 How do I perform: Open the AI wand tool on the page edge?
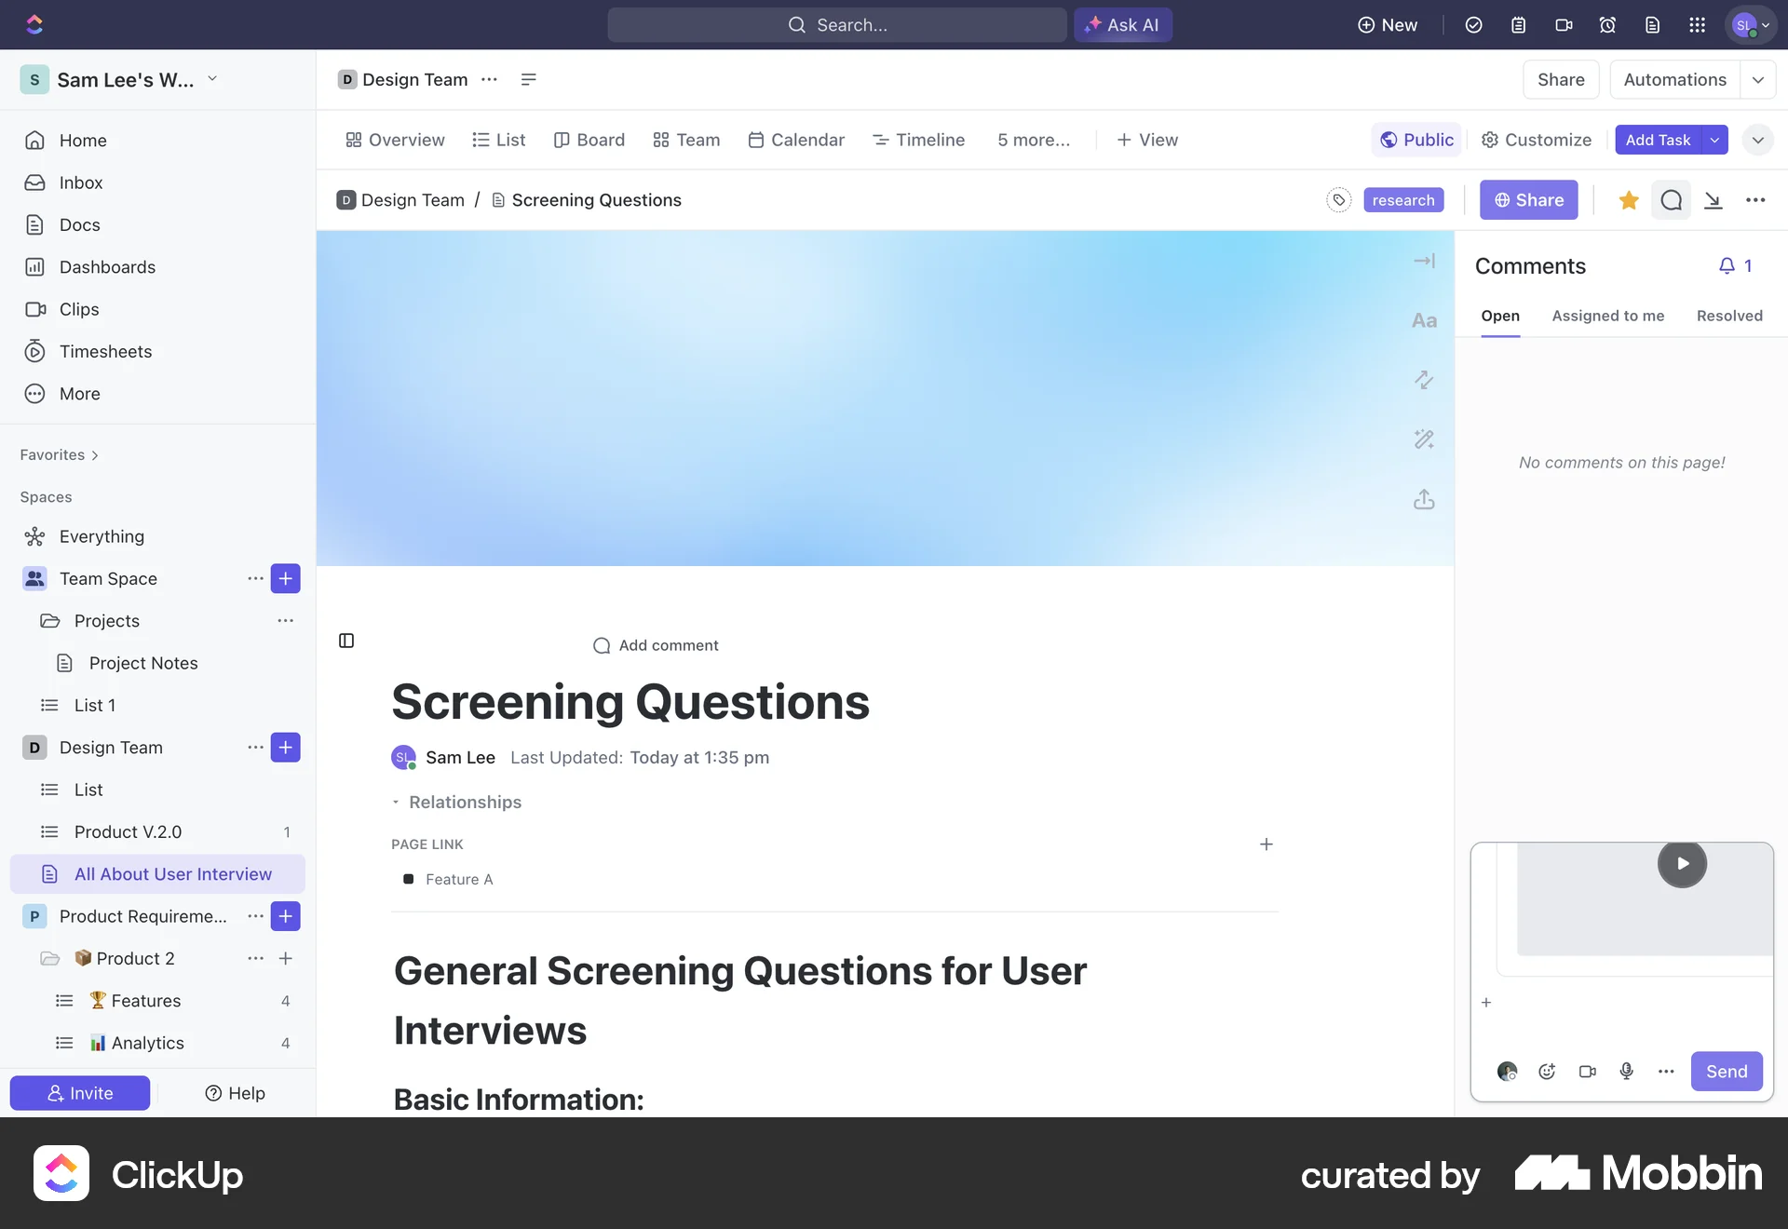(1424, 439)
